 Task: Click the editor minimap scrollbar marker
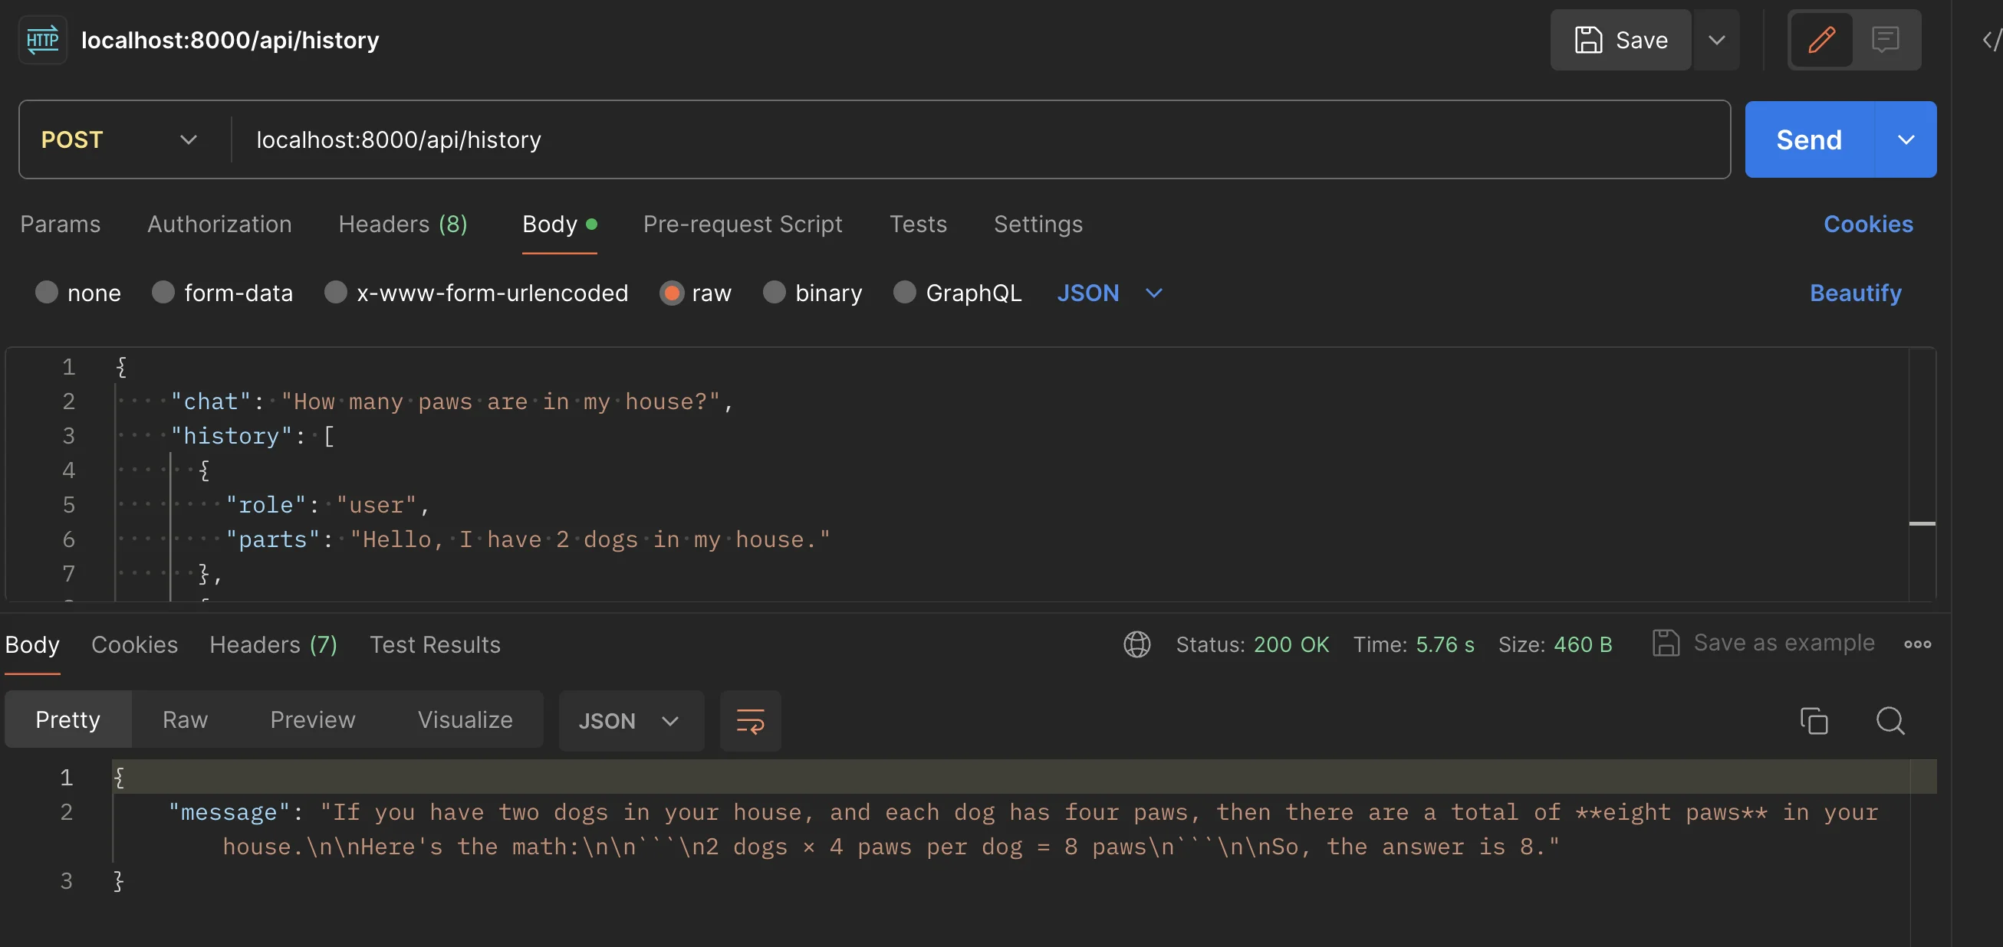tap(1922, 523)
